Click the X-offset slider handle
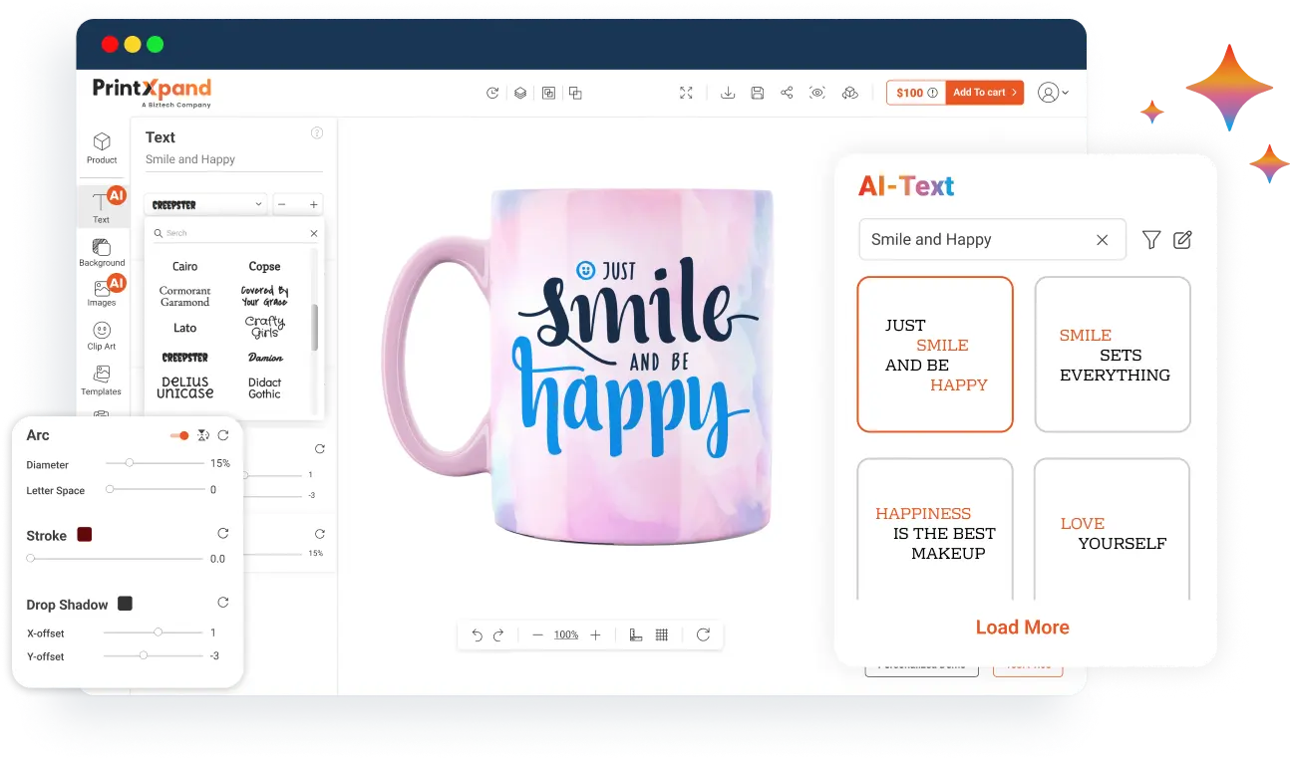 (x=158, y=632)
